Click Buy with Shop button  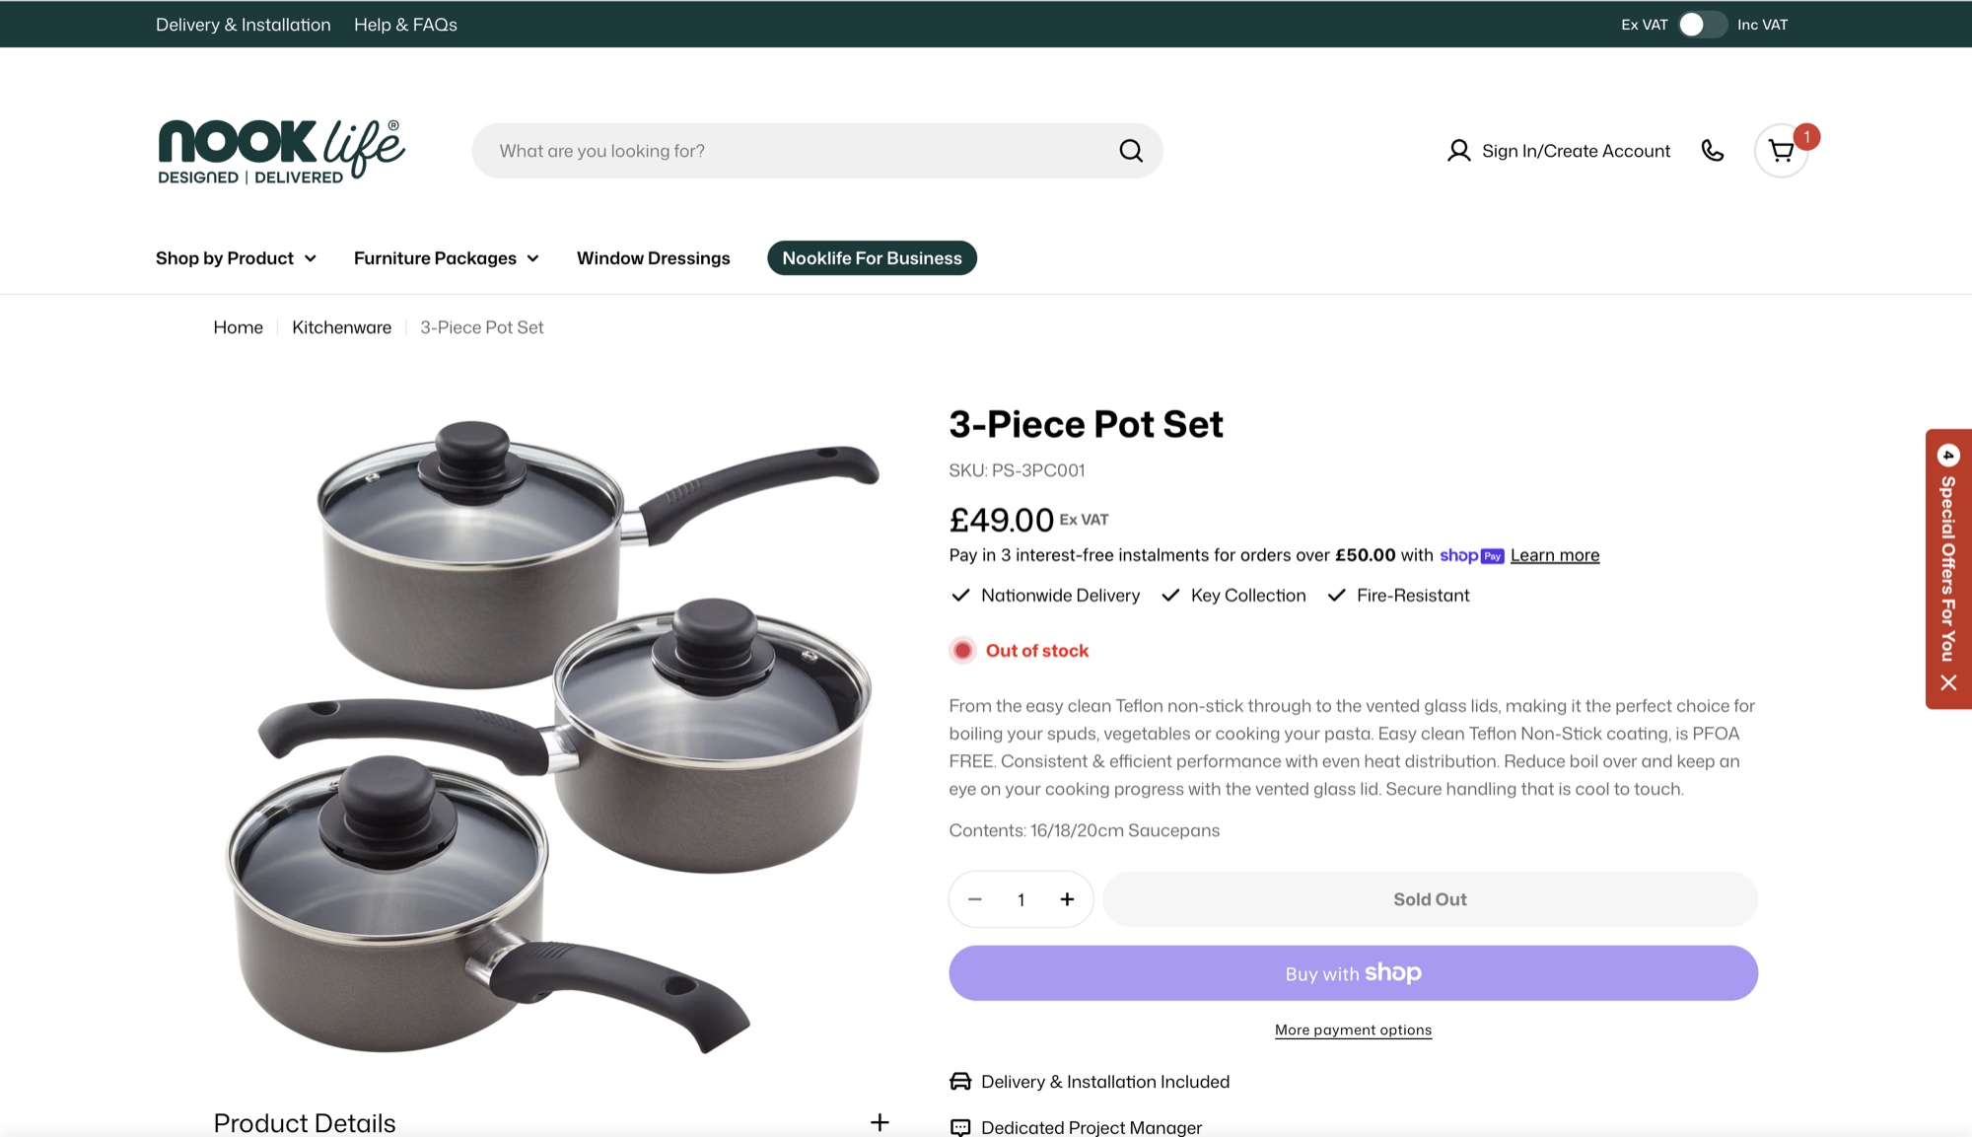[1353, 973]
